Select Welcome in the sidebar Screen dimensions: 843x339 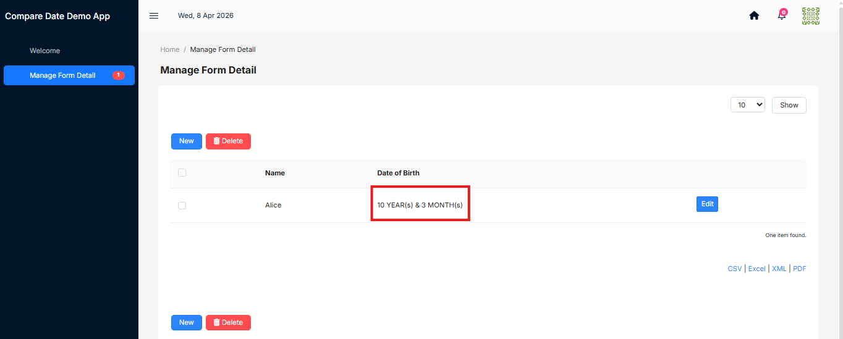tap(44, 51)
